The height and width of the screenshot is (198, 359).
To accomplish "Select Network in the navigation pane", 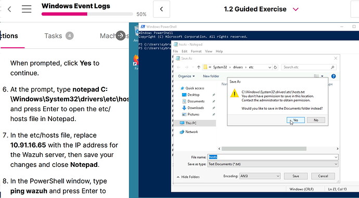I will pyautogui.click(x=191, y=132).
